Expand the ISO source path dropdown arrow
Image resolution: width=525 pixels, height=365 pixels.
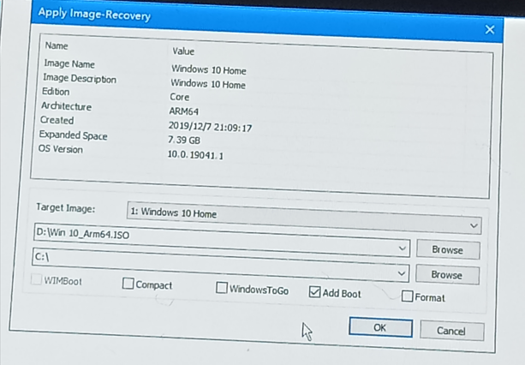pos(403,248)
